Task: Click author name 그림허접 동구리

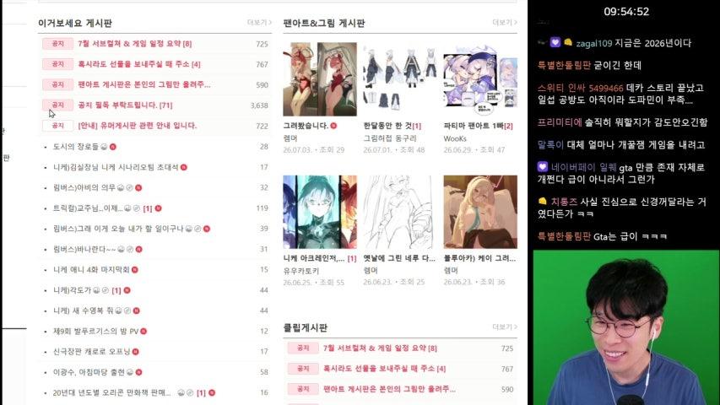Action: coord(390,138)
